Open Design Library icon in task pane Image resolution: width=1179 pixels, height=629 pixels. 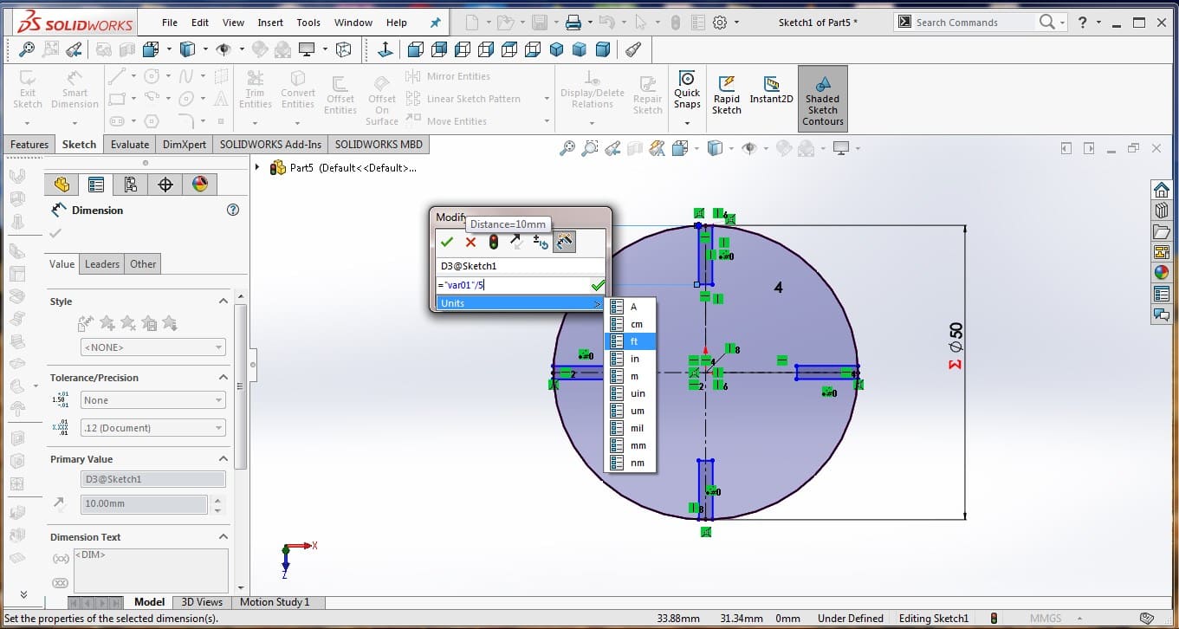pyautogui.click(x=1162, y=210)
